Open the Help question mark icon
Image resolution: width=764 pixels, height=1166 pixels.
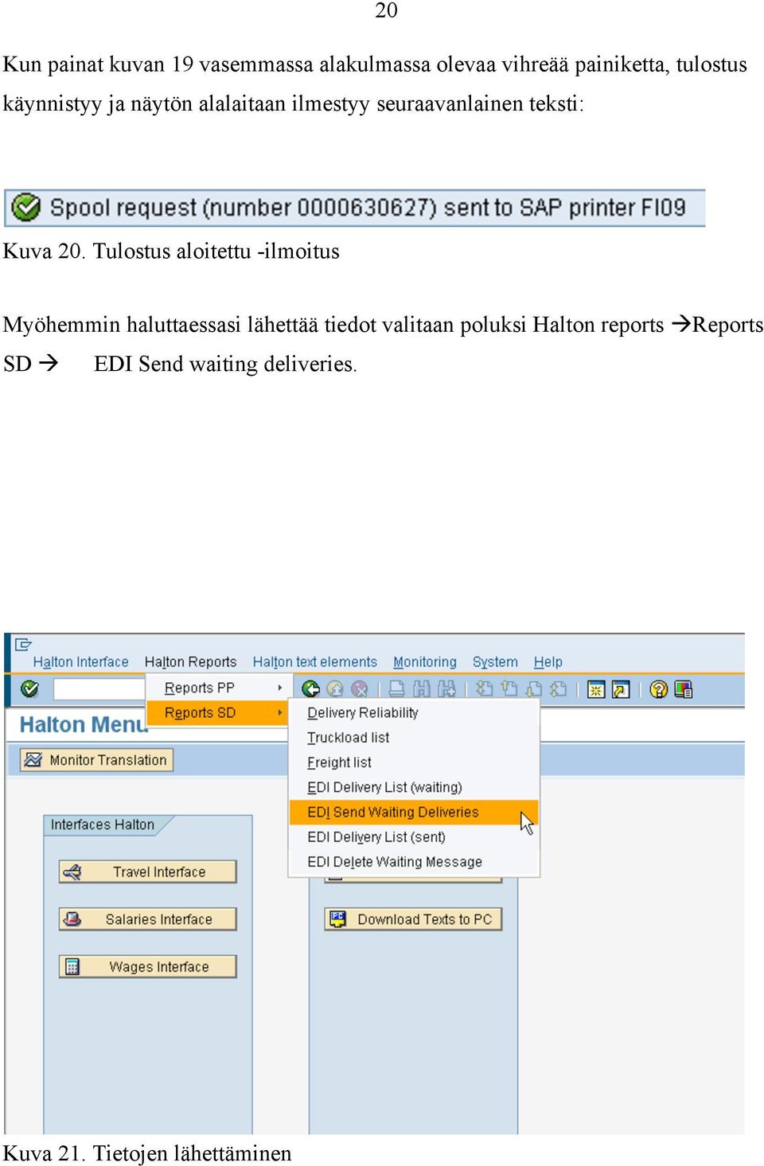658,689
